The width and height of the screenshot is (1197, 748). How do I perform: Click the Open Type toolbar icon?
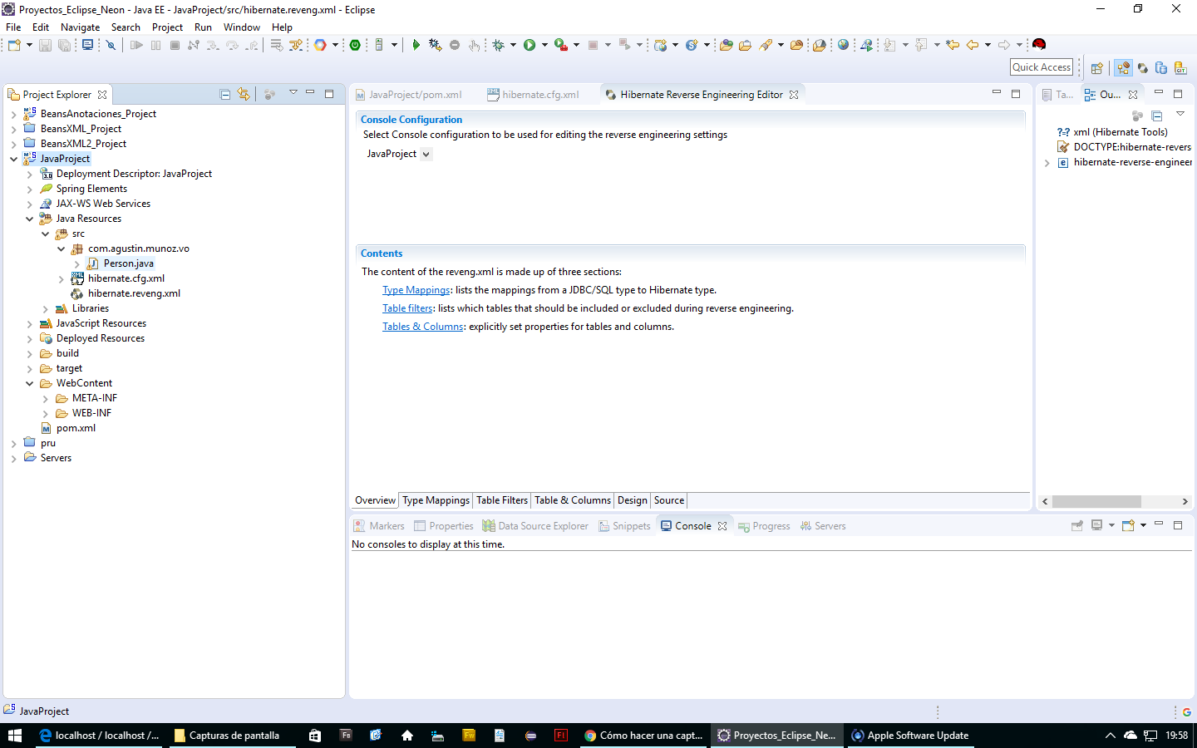coord(727,45)
